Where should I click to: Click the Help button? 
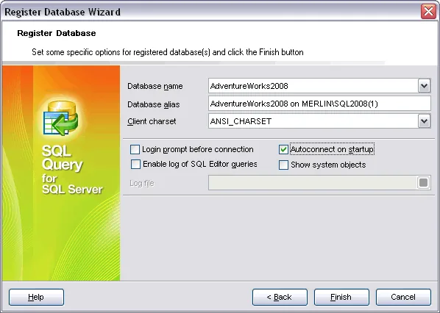36,297
